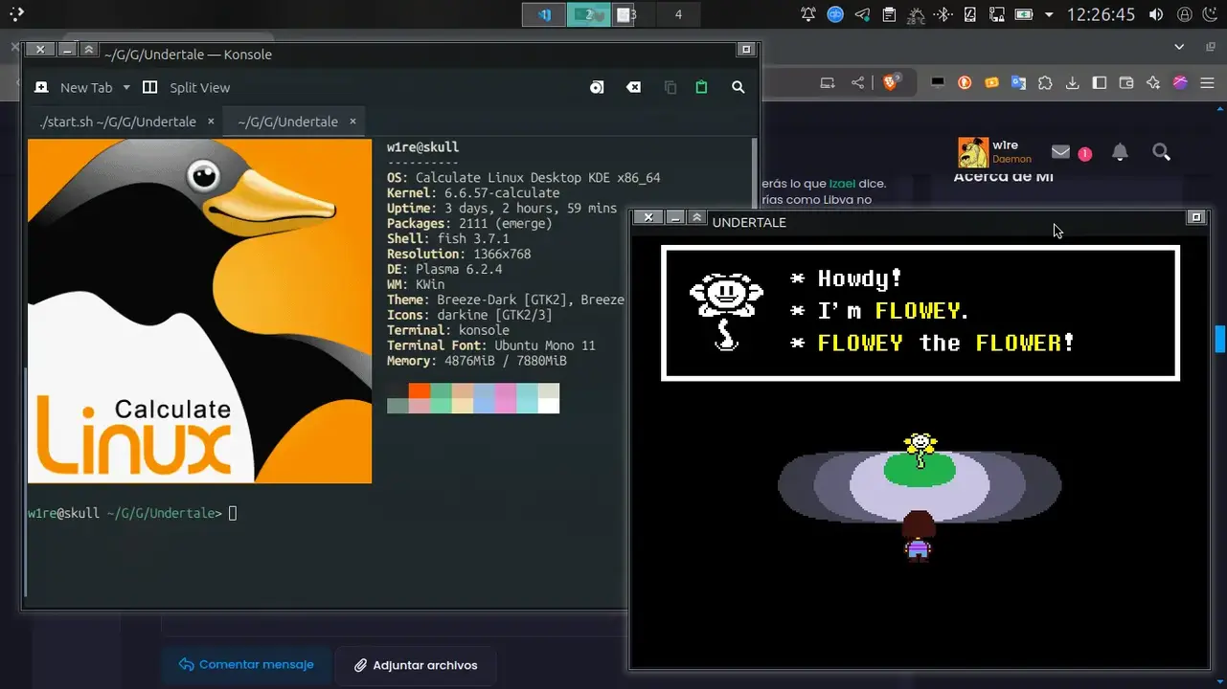1227x689 pixels.
Task: Click the Konsole clear input backspace icon
Action: tap(633, 87)
